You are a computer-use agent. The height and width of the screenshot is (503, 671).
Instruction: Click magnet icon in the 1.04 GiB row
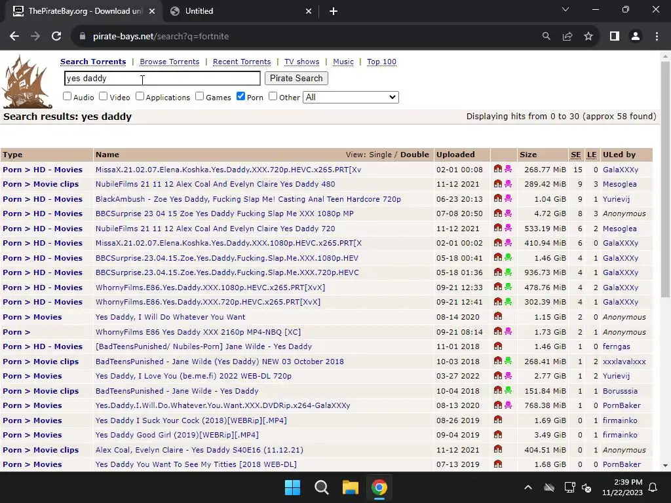[x=498, y=198]
